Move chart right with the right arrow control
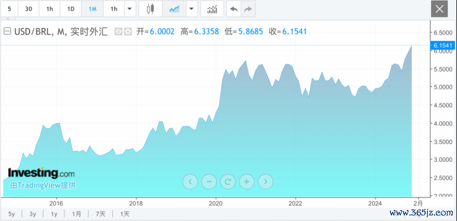Screen dimensions: 457x221 tap(266, 181)
